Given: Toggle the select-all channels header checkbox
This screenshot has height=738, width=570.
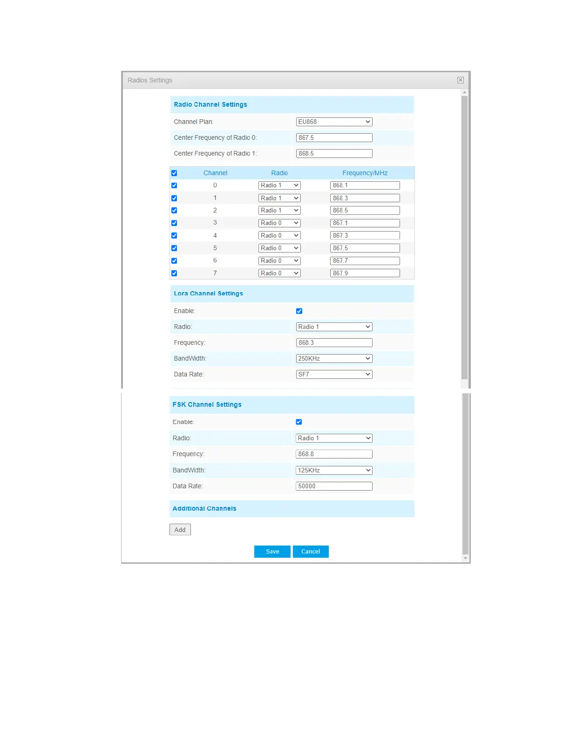Looking at the screenshot, I should tap(174, 173).
